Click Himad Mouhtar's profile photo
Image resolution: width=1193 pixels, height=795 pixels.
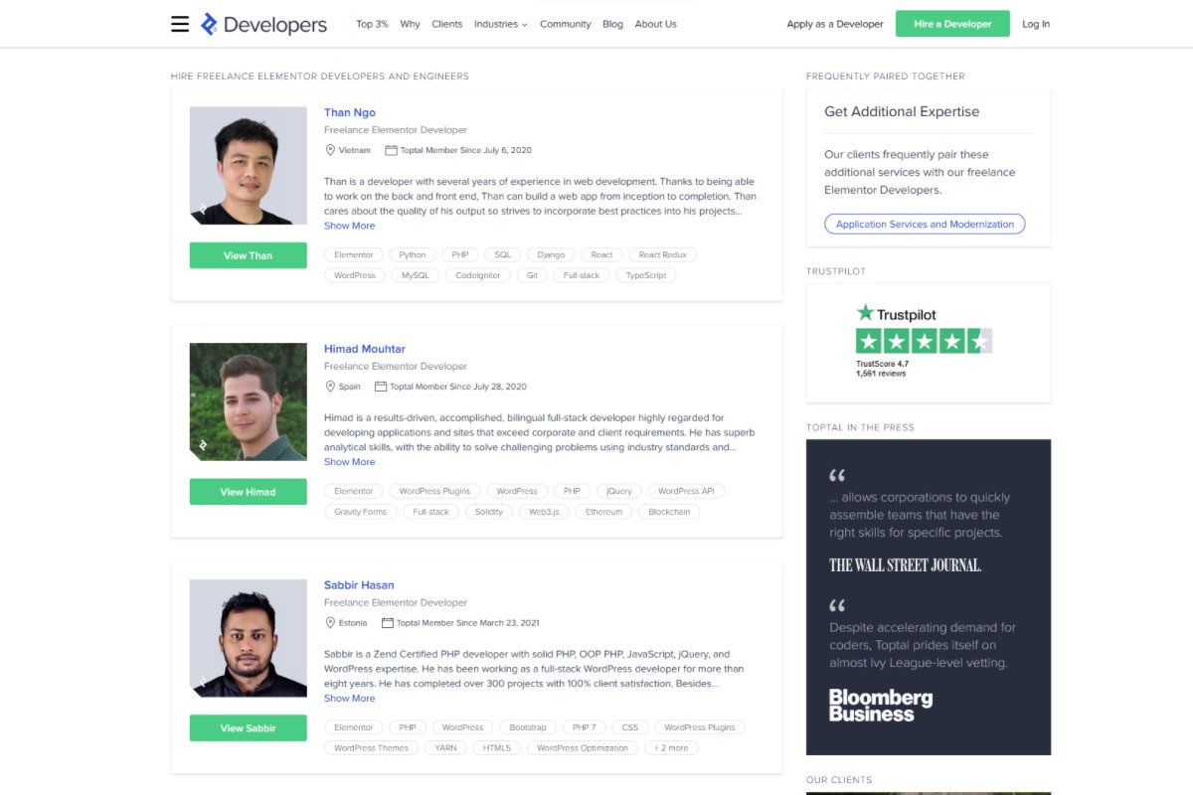249,402
